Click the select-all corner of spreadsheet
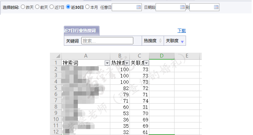The height and width of the screenshot is (135, 253). click(x=56, y=56)
